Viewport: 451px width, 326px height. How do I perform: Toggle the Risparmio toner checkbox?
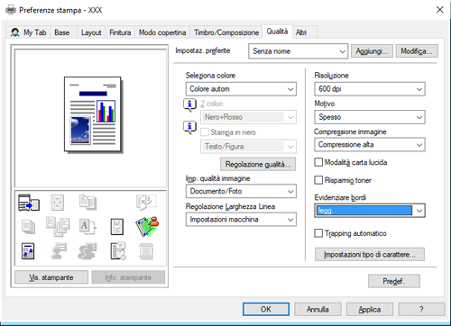pos(318,180)
